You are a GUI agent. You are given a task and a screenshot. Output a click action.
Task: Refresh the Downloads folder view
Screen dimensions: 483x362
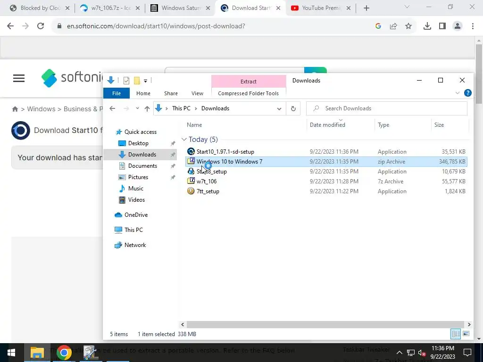[293, 108]
